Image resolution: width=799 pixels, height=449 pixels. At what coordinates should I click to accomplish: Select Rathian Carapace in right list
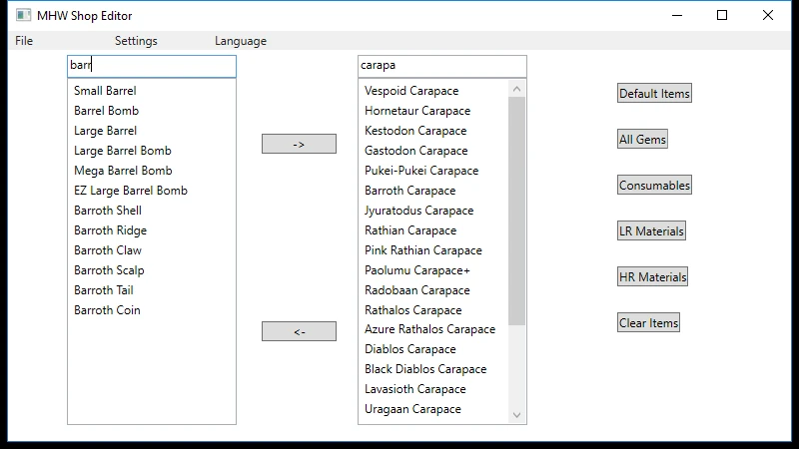(x=410, y=230)
